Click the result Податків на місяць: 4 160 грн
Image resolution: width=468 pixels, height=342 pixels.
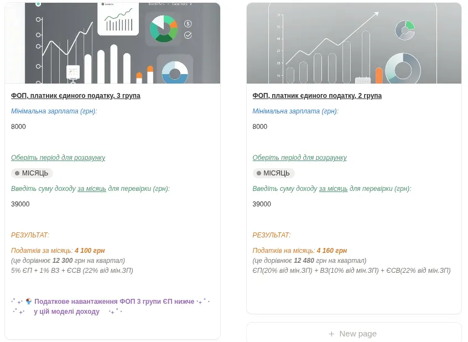pyautogui.click(x=299, y=251)
